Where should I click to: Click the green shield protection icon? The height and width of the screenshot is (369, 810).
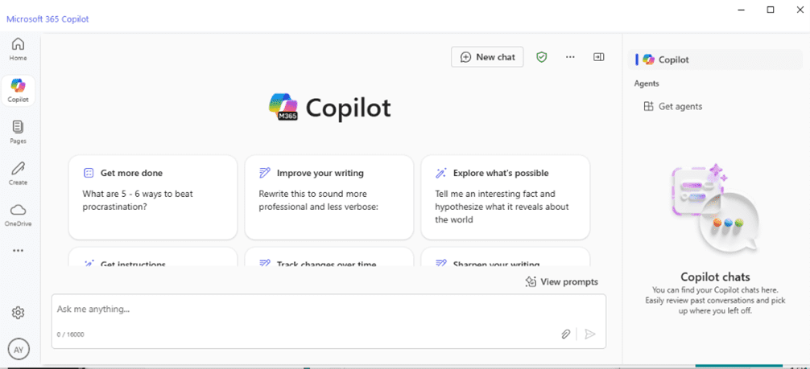(542, 57)
